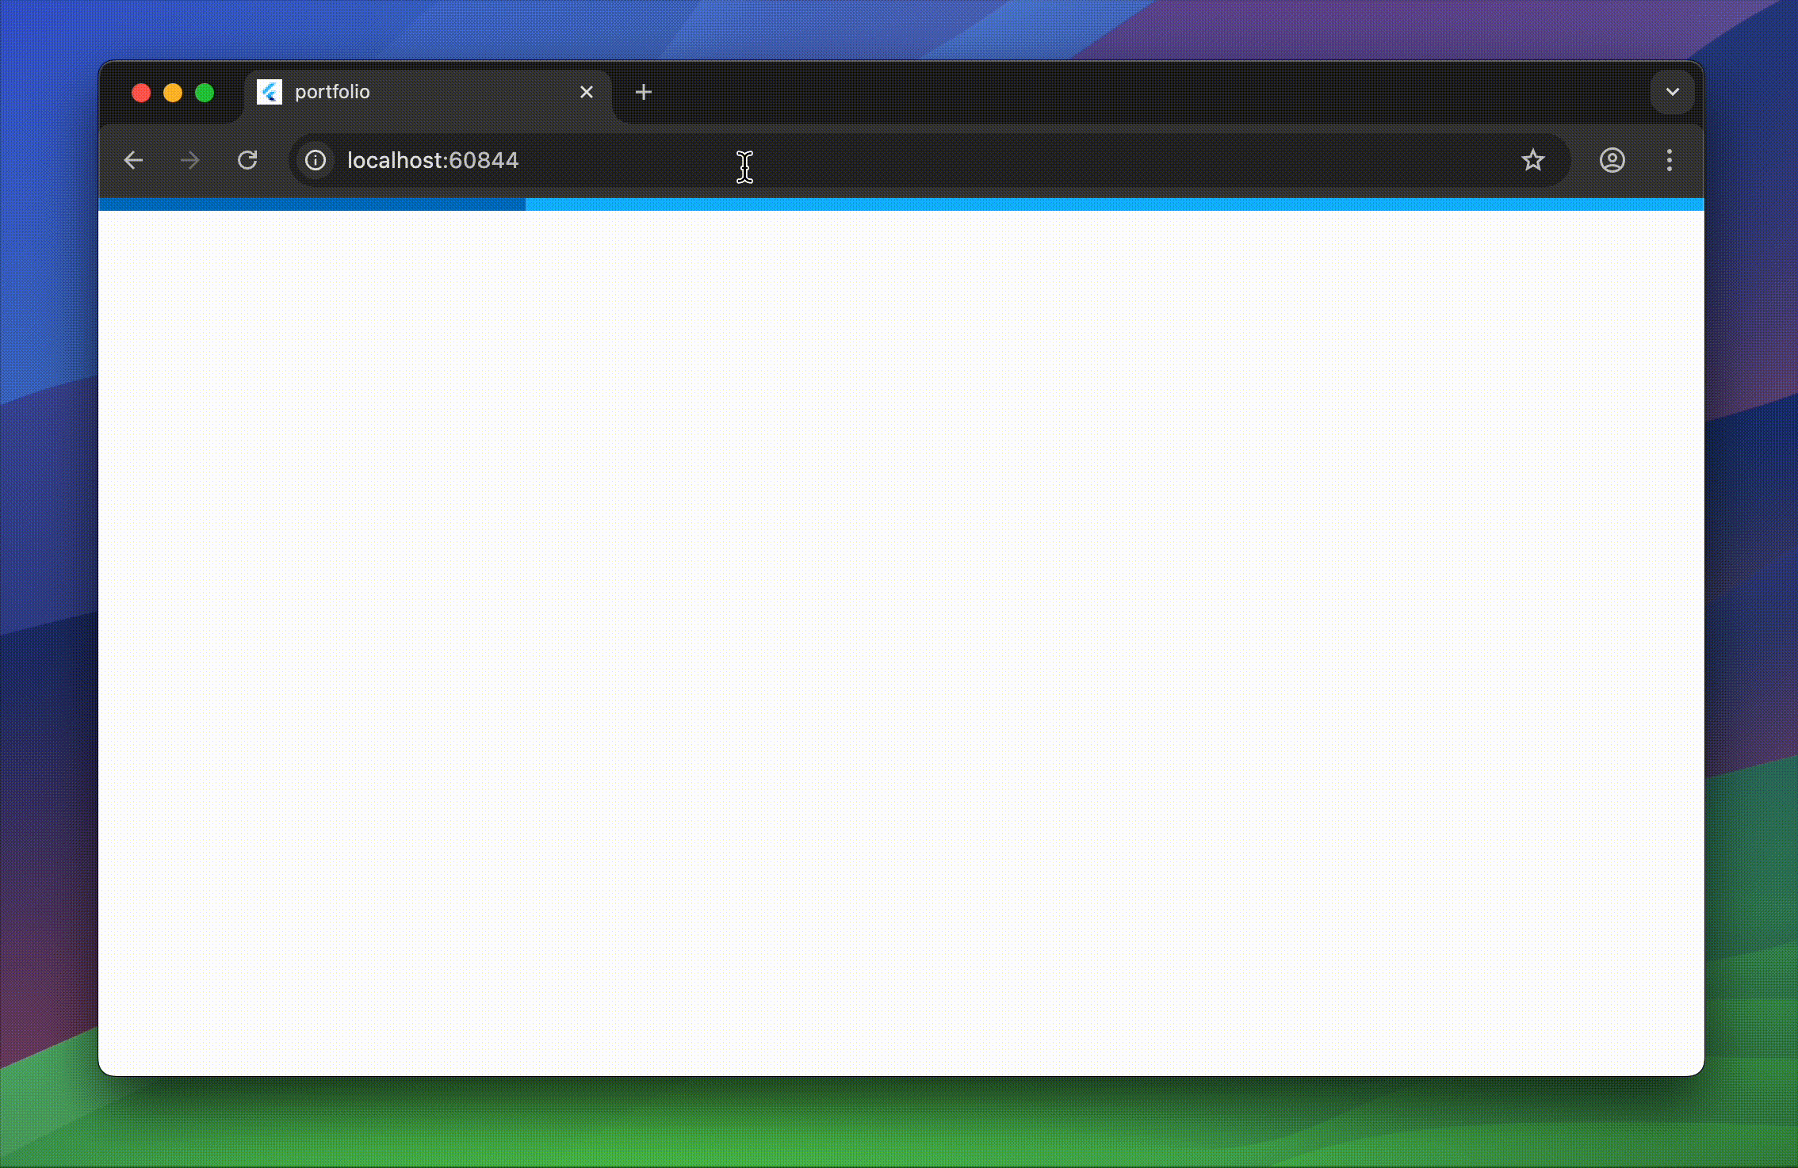Minimize the window with the yellow button
This screenshot has height=1168, width=1798.
click(x=173, y=93)
